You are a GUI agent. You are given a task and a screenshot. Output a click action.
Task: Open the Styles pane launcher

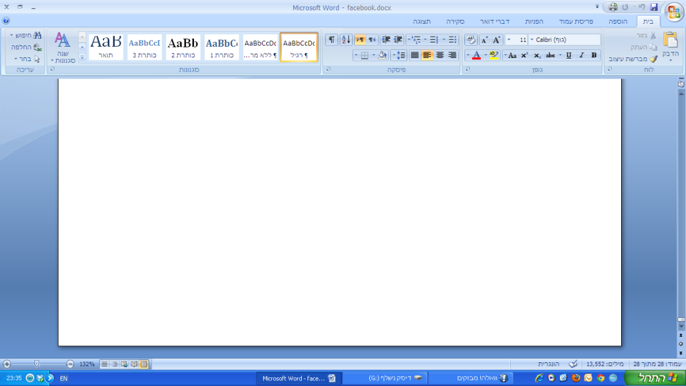52,70
